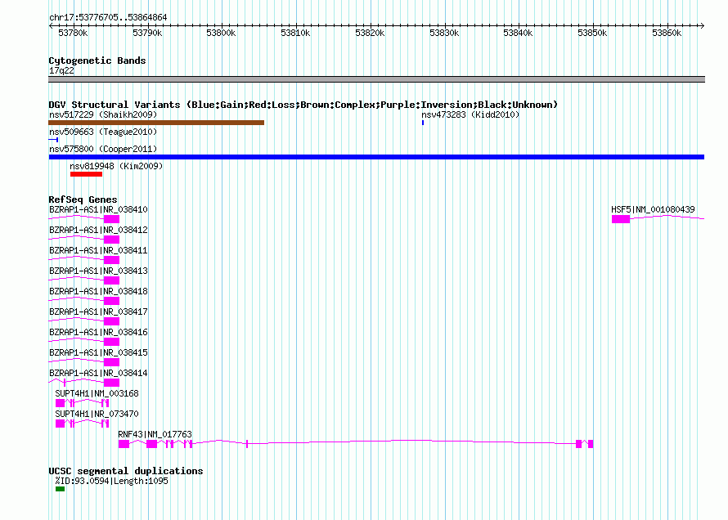Click the nsv509663 short blue variant glyph
The height and width of the screenshot is (520, 728).
(53, 140)
